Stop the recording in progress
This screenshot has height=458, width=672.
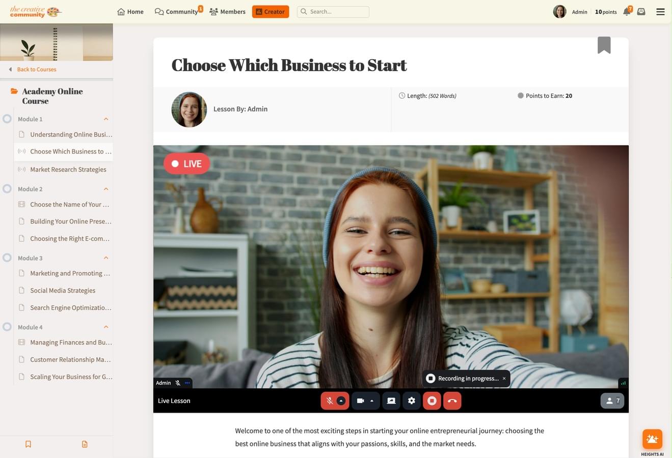tap(432, 400)
